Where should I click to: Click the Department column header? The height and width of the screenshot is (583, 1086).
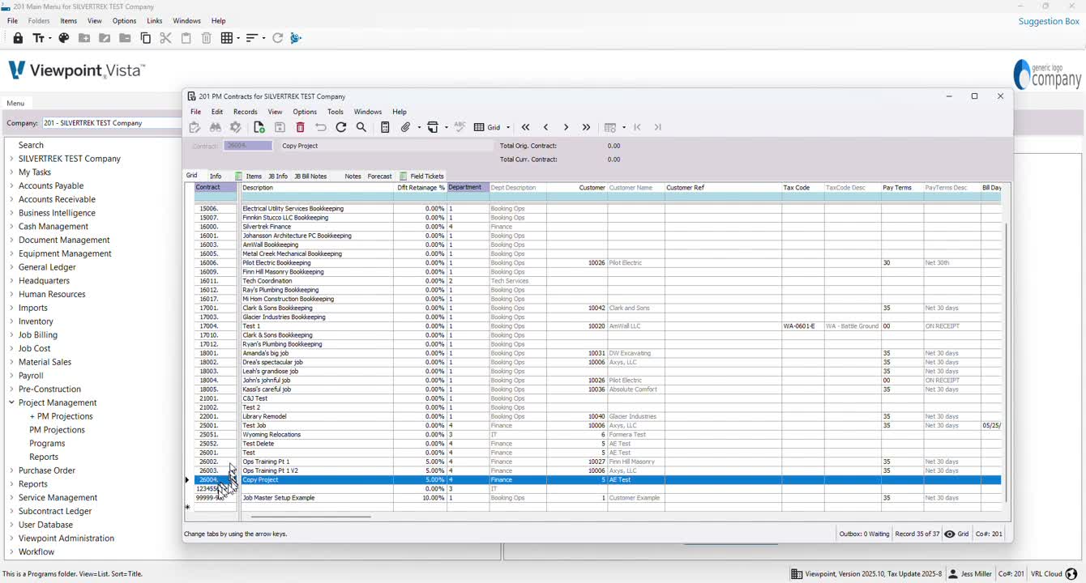click(468, 188)
